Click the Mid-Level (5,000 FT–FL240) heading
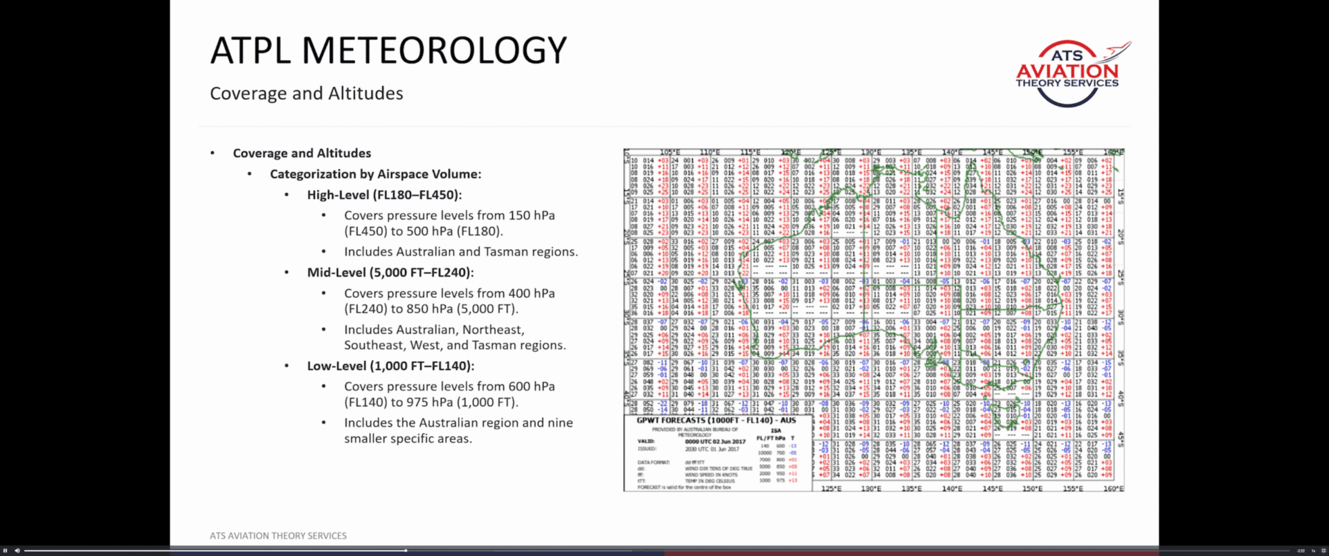This screenshot has height=556, width=1329. [x=390, y=272]
